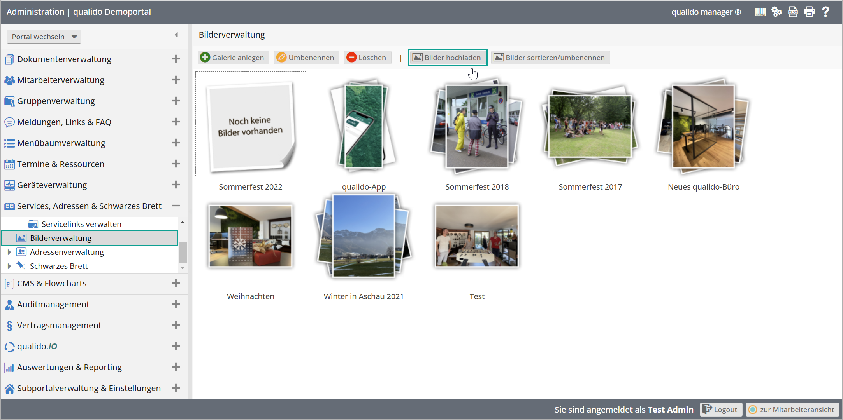Open the barcode icon in header
843x420 pixels.
coord(760,12)
